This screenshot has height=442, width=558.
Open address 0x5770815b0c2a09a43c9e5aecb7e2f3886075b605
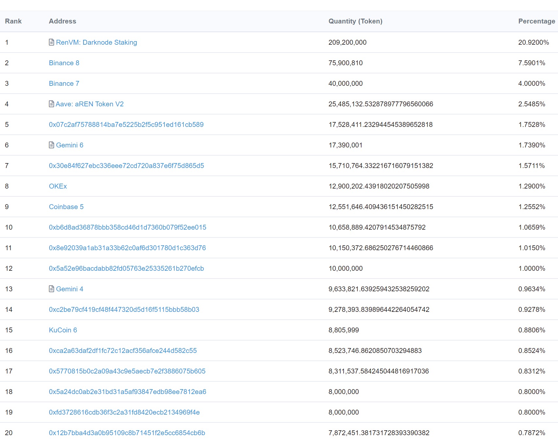(127, 371)
